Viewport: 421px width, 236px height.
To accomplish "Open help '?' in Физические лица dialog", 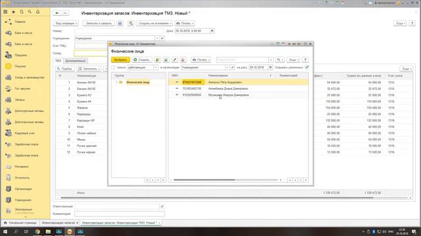I will click(x=305, y=60).
